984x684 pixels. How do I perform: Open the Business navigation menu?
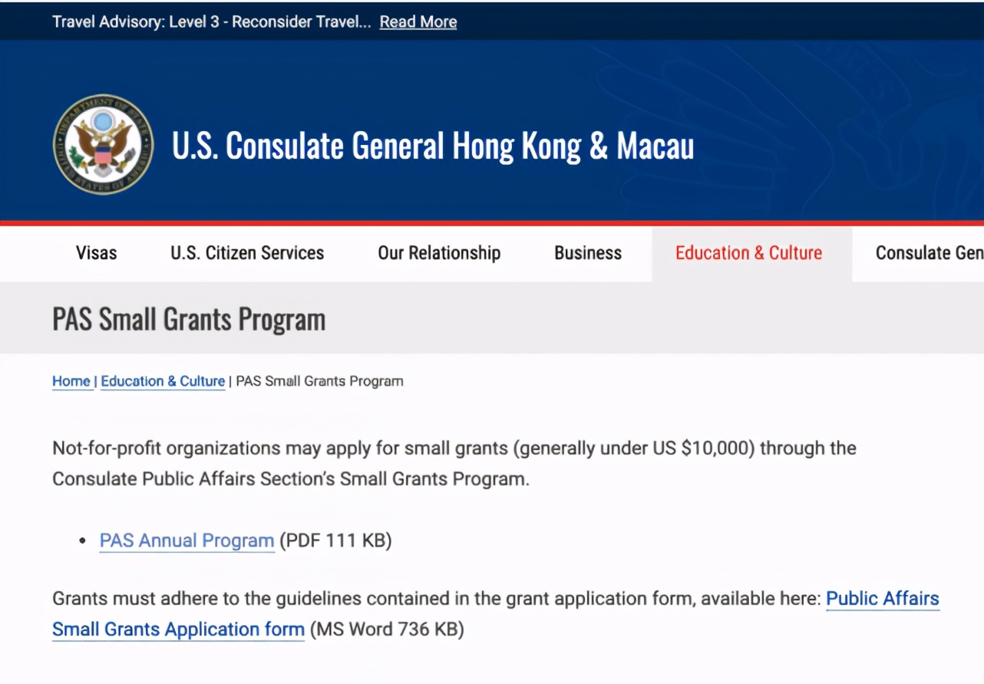pos(588,253)
